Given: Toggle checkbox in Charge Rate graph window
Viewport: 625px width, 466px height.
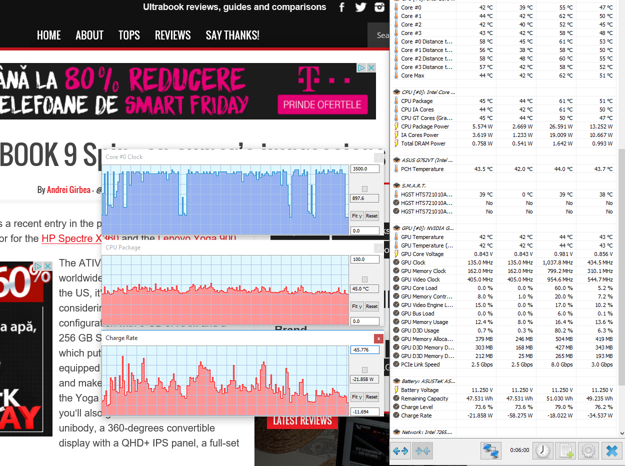Looking at the screenshot, I should point(364,370).
